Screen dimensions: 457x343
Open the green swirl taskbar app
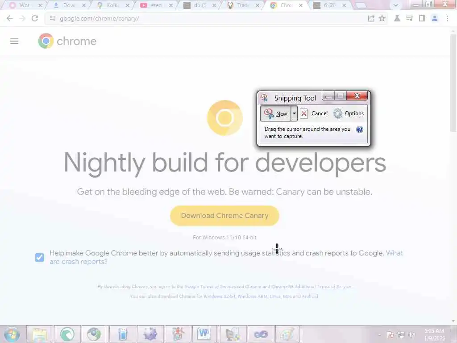pyautogui.click(x=67, y=334)
